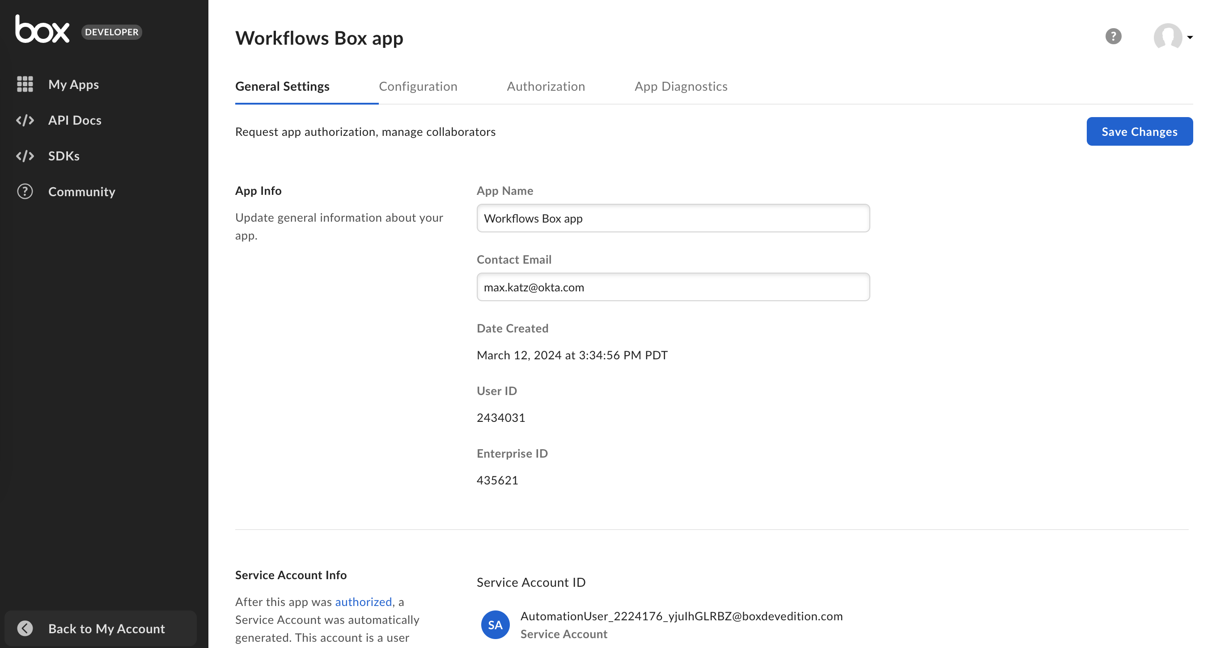
Task: Click the blue SA service account badge
Action: [x=495, y=624]
